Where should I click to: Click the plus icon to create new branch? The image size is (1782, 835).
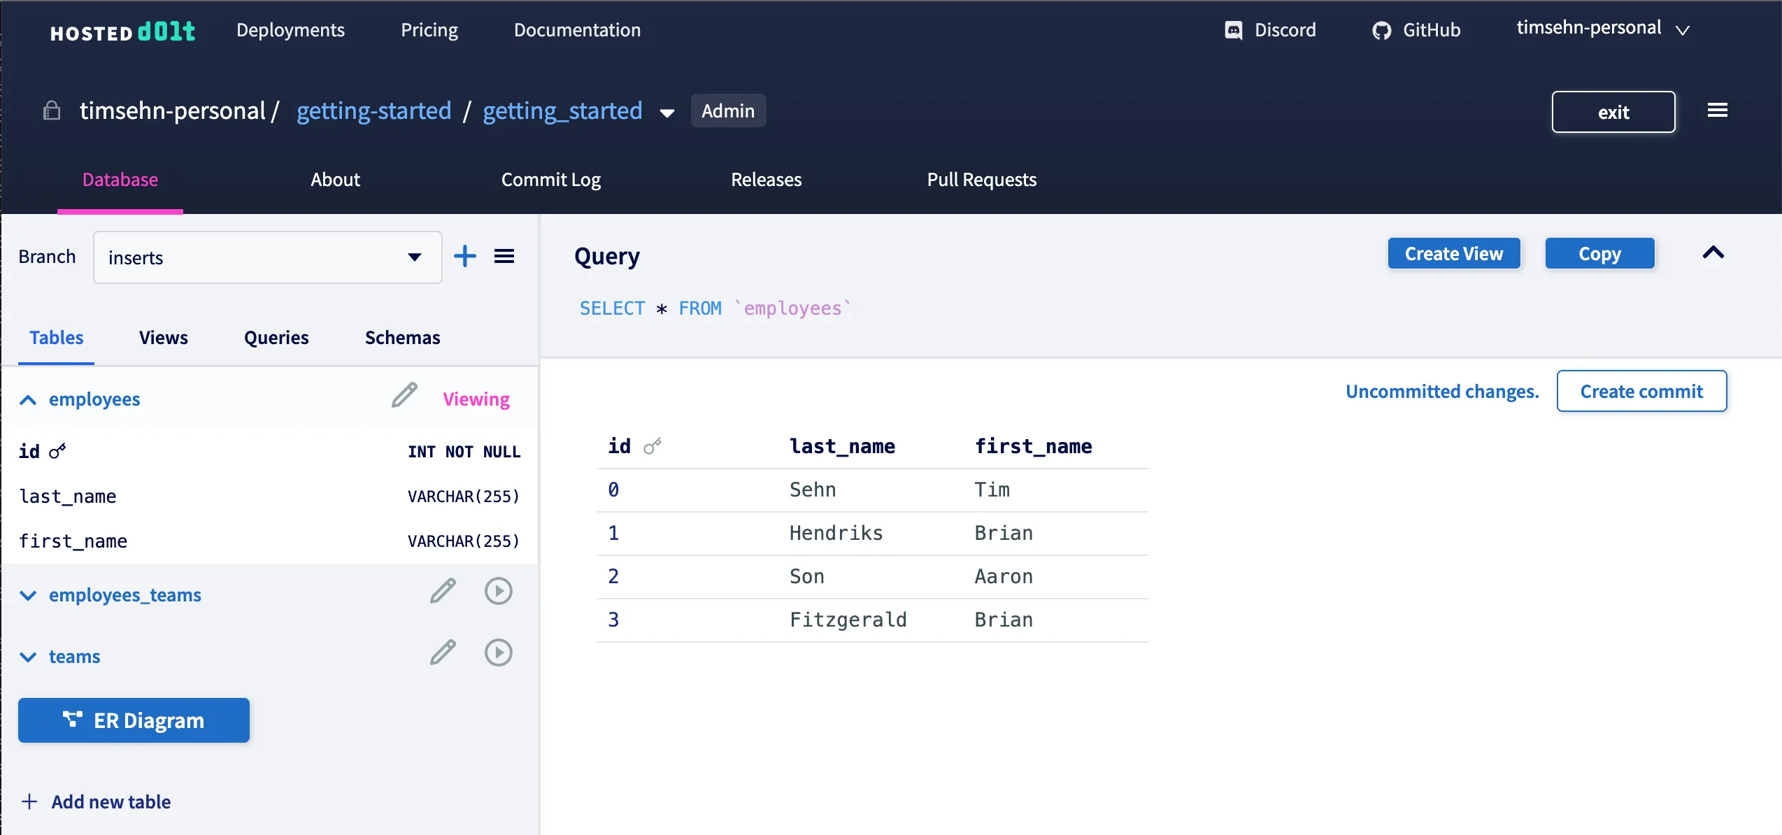click(464, 257)
